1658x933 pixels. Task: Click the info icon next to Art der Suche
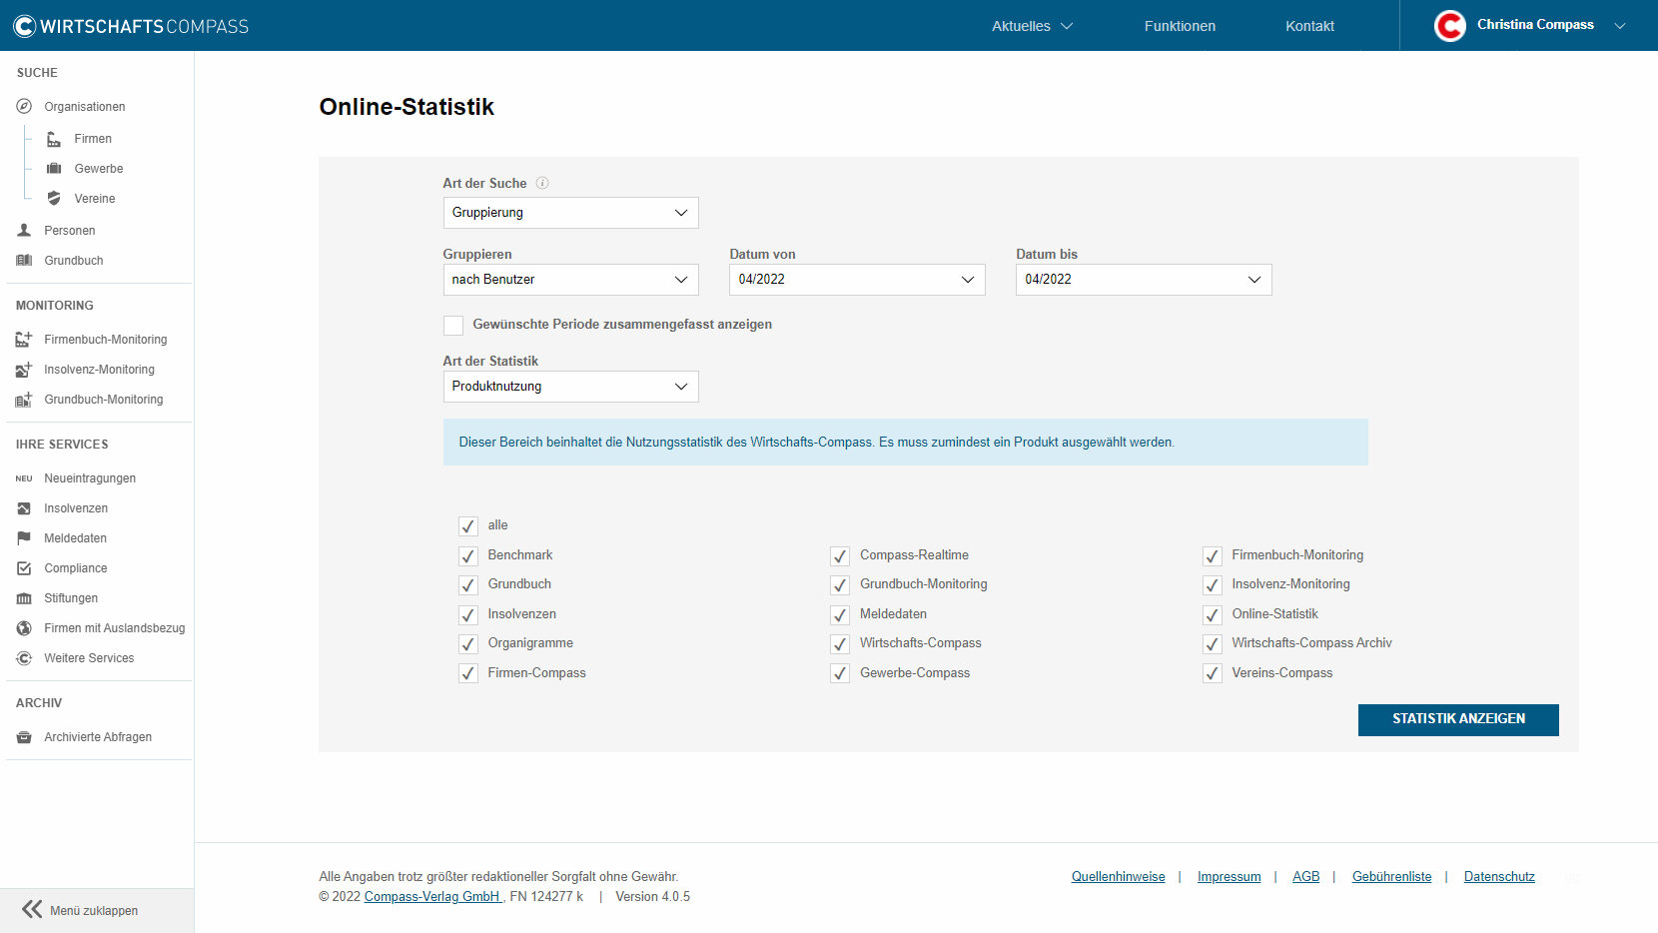tap(542, 183)
